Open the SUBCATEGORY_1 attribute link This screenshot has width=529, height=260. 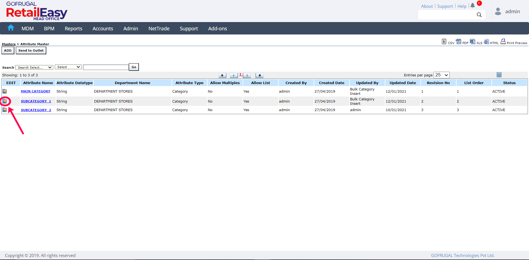[36, 101]
